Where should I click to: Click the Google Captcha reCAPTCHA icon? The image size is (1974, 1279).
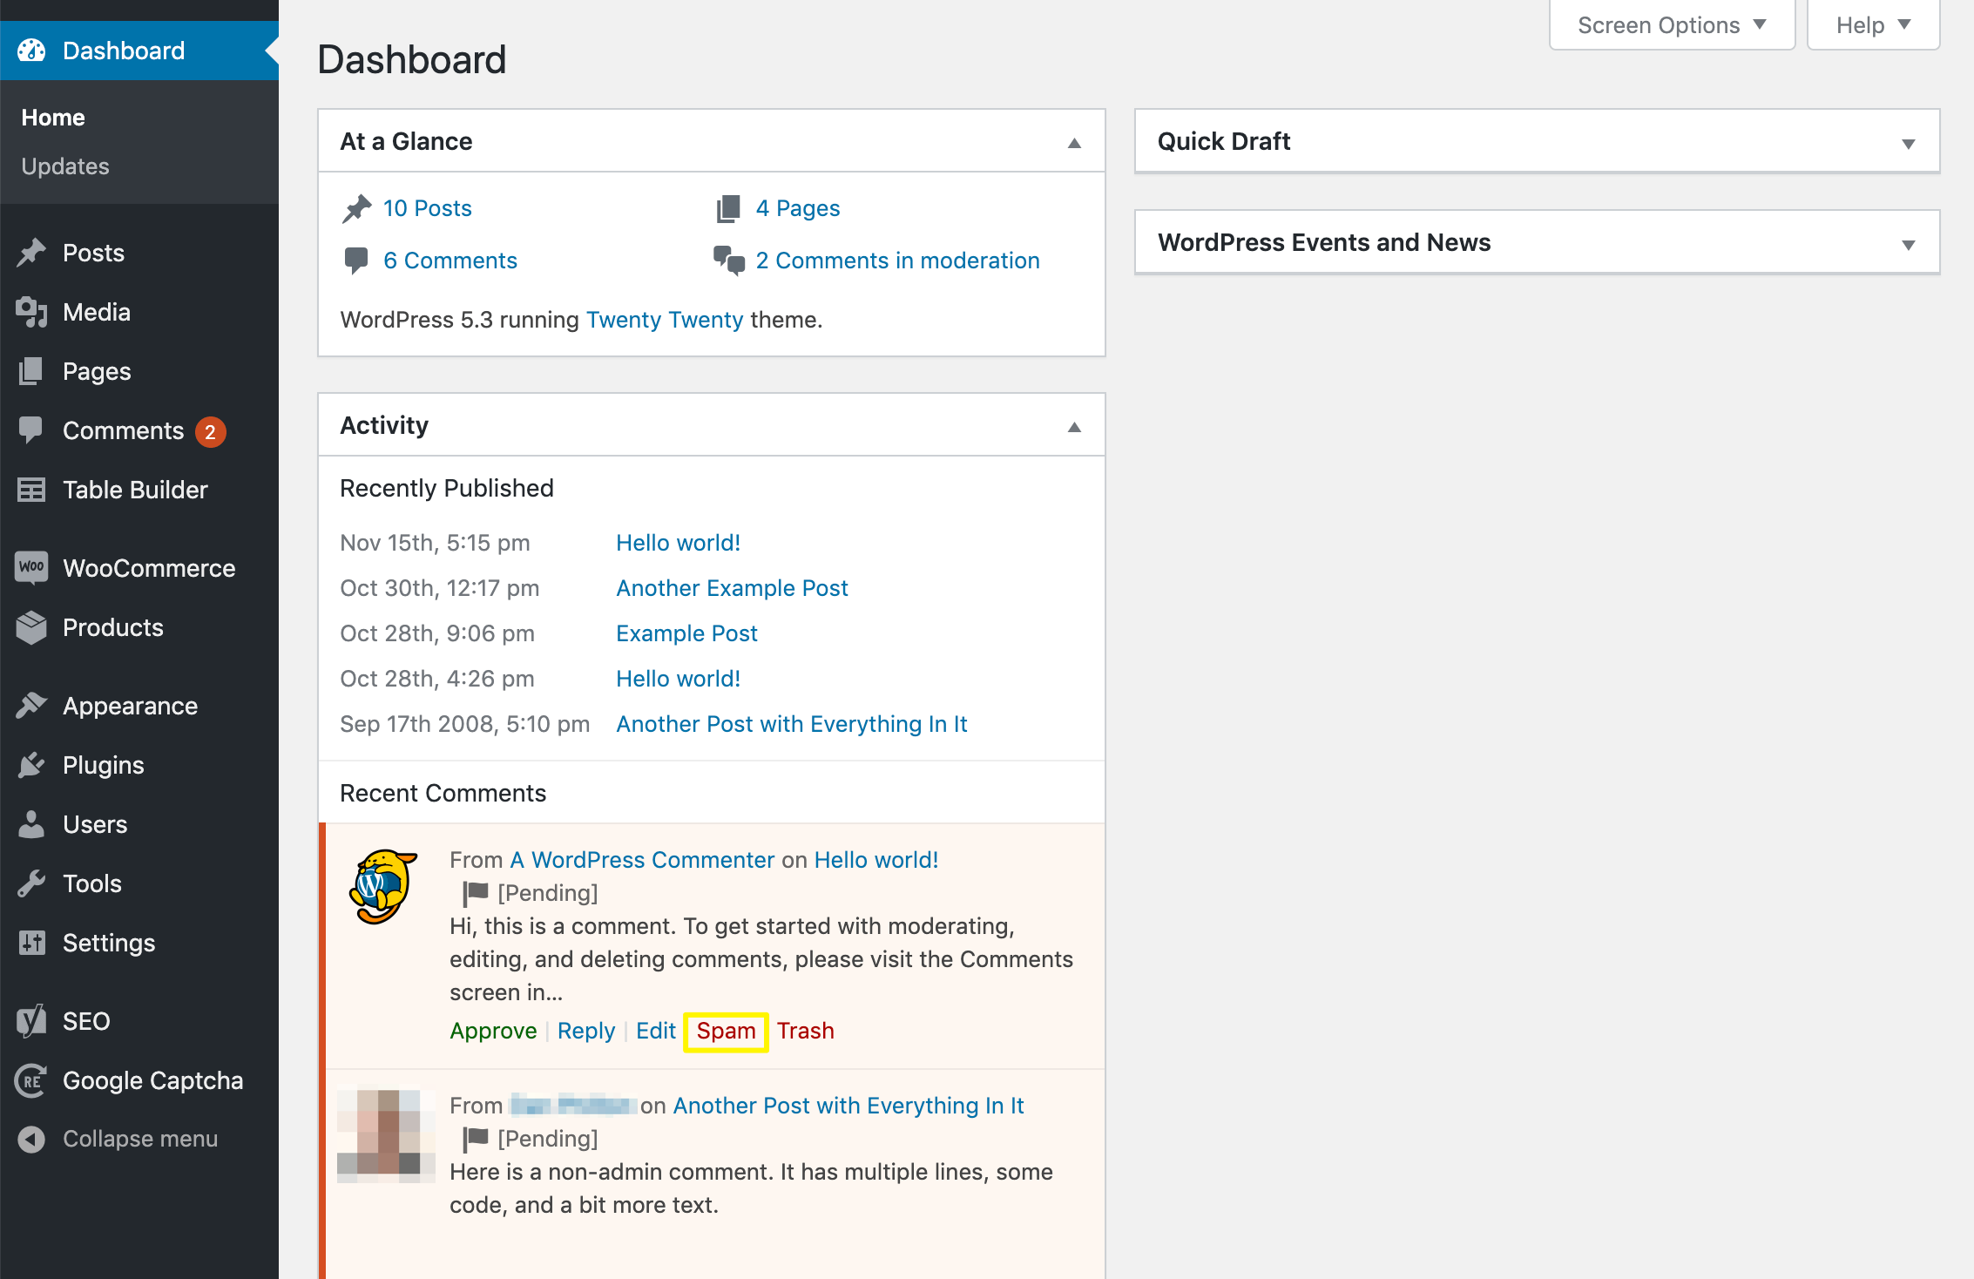click(31, 1080)
